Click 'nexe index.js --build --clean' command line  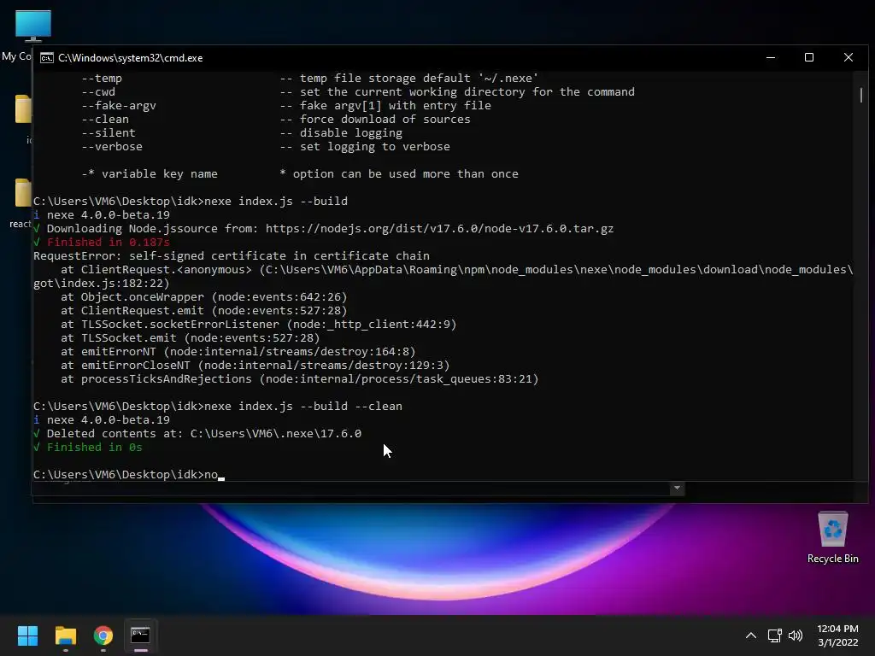click(x=218, y=406)
